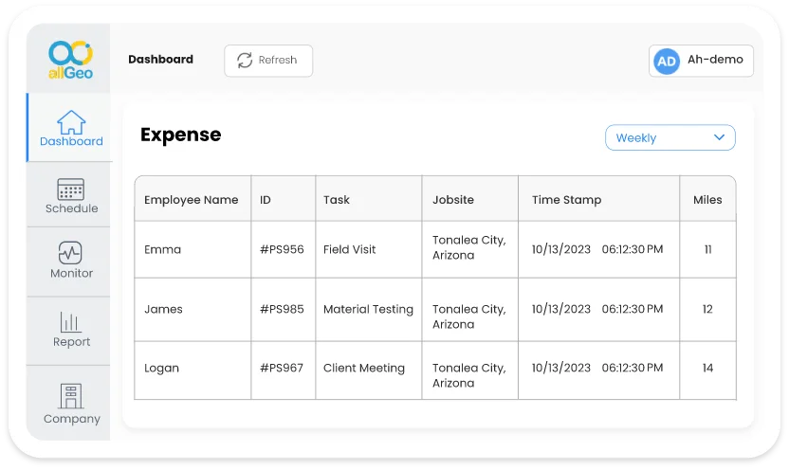Screen dimensions: 789x470
Task: Select the Monitor pulse icon
Action: (71, 253)
